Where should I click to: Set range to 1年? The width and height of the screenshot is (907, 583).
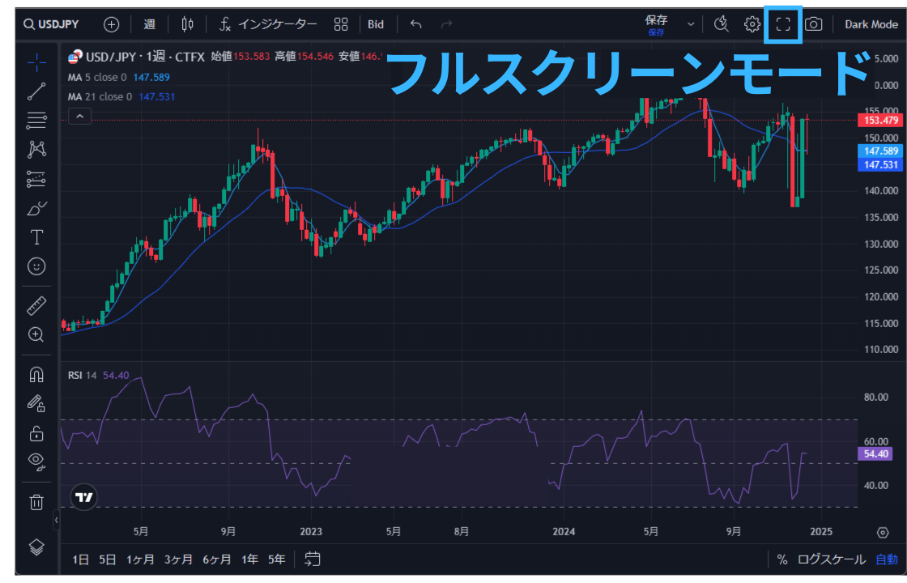pos(249,560)
